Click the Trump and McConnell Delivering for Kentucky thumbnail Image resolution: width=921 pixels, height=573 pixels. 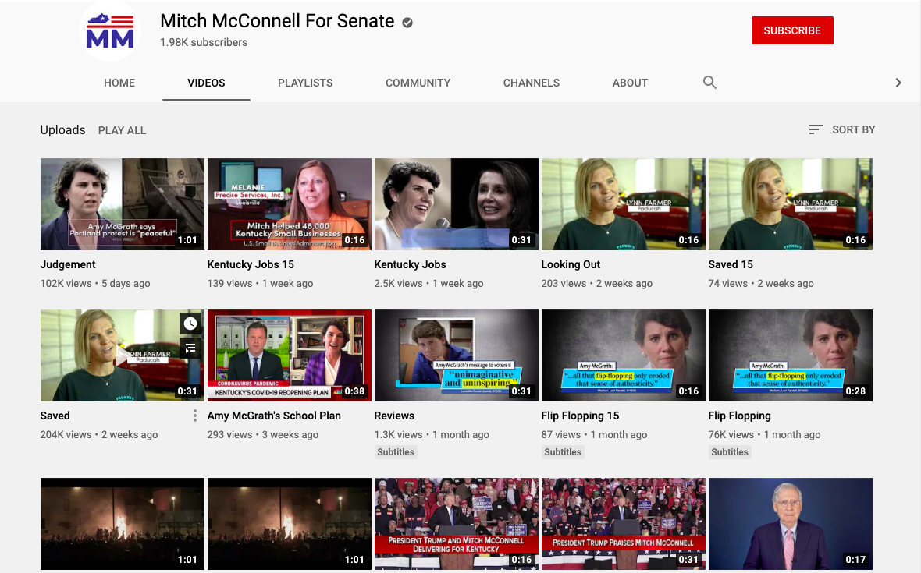tap(457, 524)
